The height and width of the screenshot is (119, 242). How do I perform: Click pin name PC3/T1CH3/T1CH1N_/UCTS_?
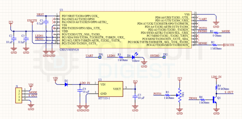tap(80, 43)
